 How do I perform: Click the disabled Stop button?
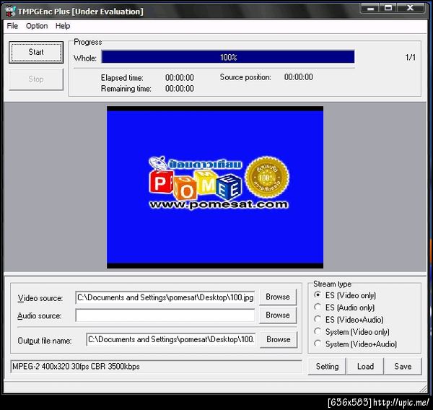[36, 79]
